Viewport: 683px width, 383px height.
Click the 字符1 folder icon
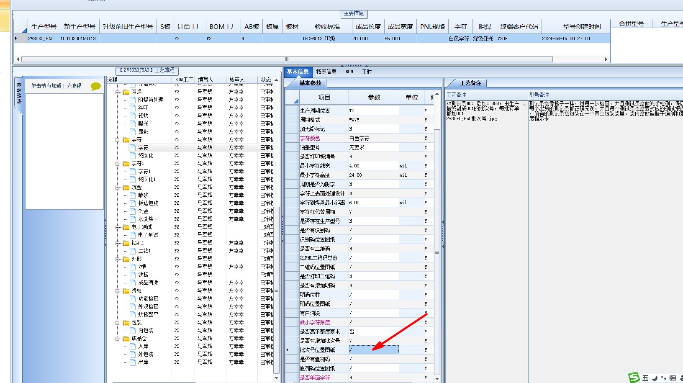pyautogui.click(x=126, y=164)
